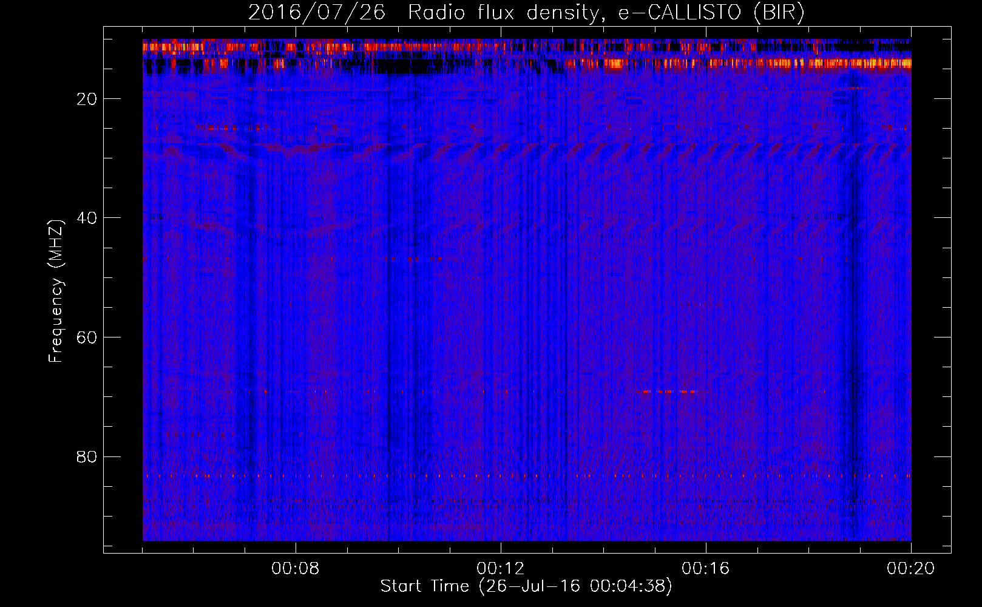Screen dimensions: 982x607
Task: Click the x-axis time label '00:20'
Action: (x=911, y=569)
